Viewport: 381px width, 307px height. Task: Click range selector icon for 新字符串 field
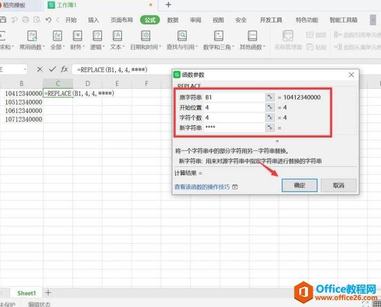pos(270,128)
